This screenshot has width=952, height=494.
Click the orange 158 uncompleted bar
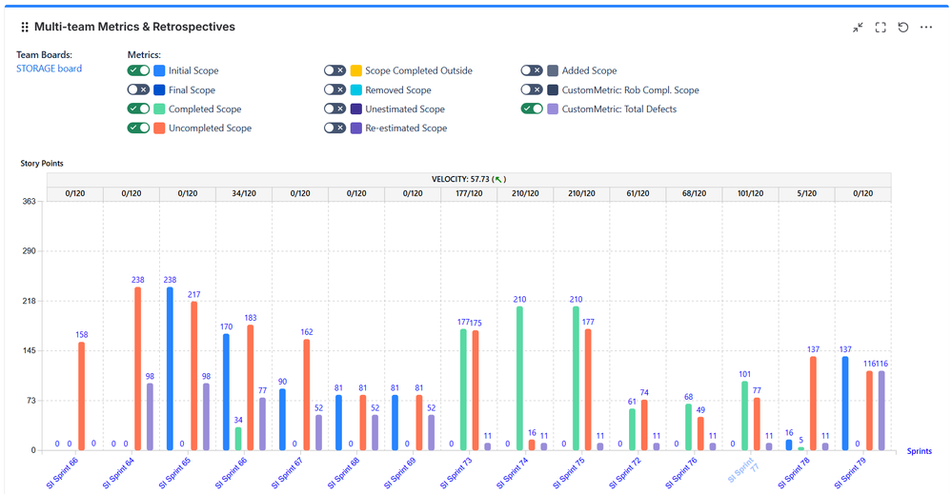[81, 396]
